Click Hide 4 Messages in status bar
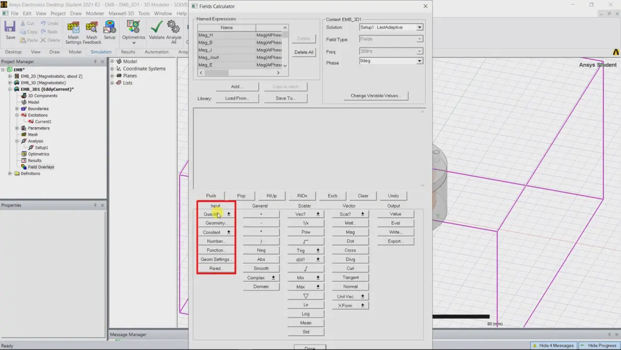The image size is (621, 350). (554, 346)
